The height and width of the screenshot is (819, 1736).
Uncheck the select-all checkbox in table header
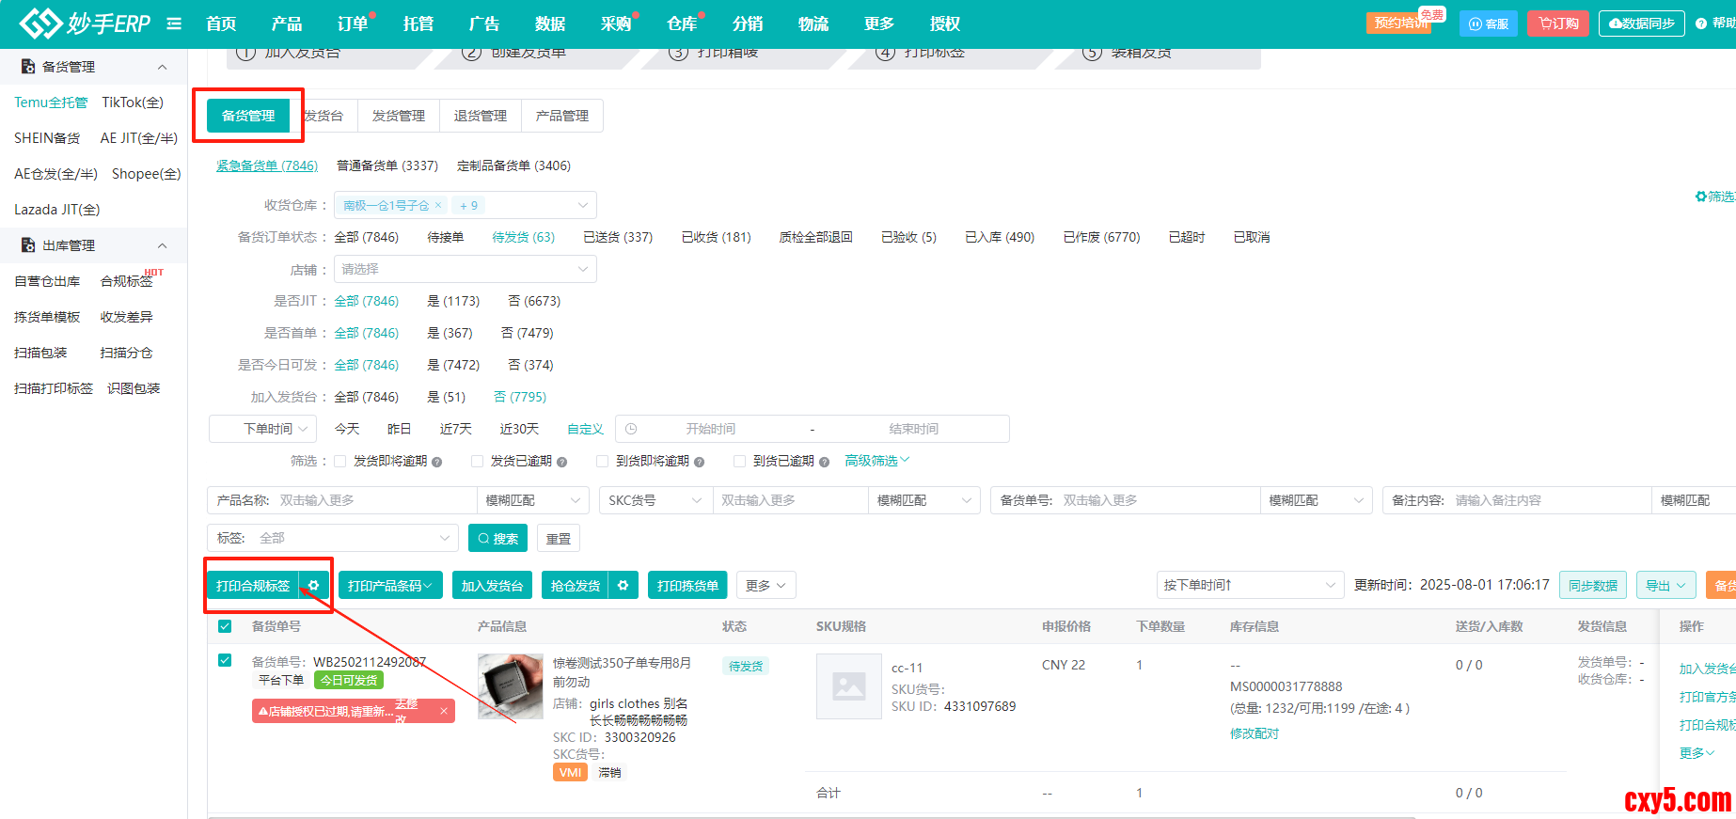pos(225,626)
